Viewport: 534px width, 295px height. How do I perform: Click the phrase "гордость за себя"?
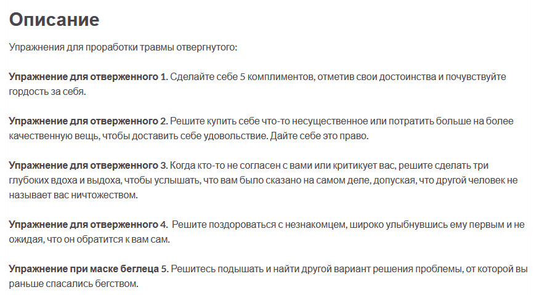pos(46,92)
